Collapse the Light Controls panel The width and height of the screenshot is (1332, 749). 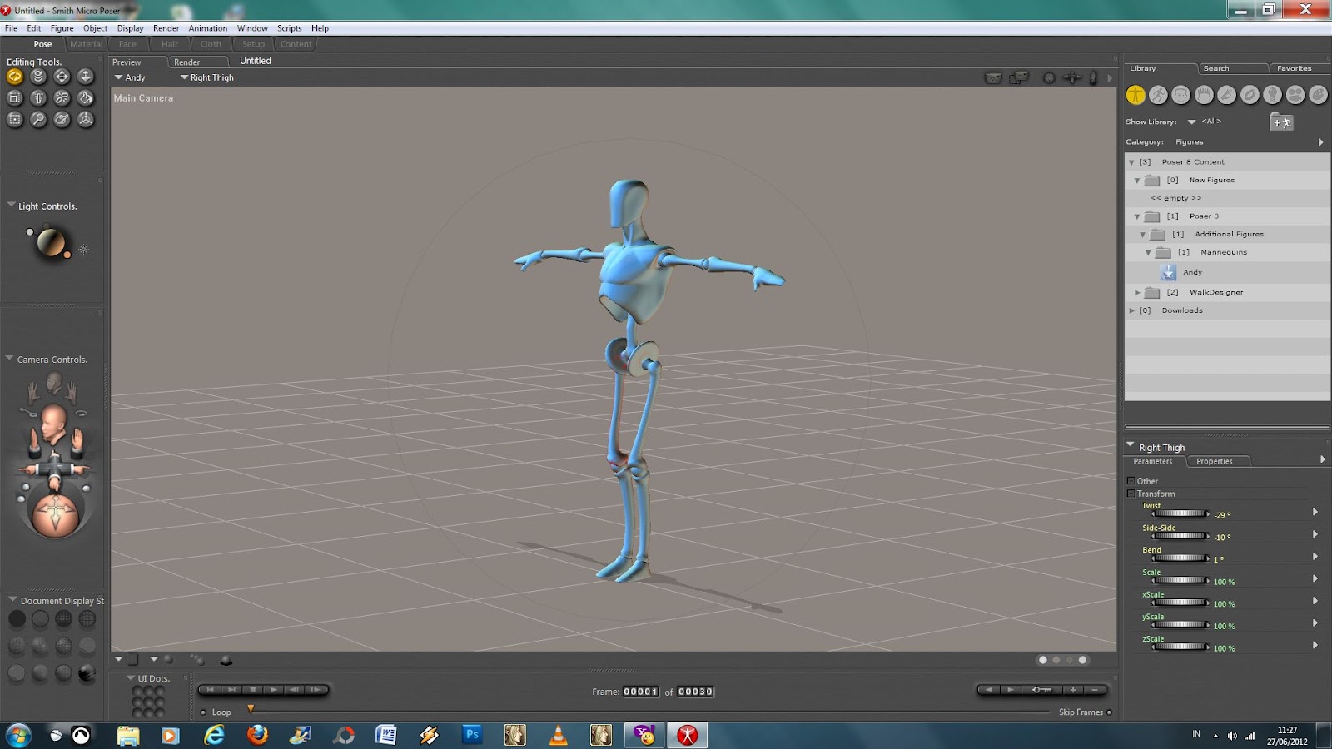coord(11,205)
